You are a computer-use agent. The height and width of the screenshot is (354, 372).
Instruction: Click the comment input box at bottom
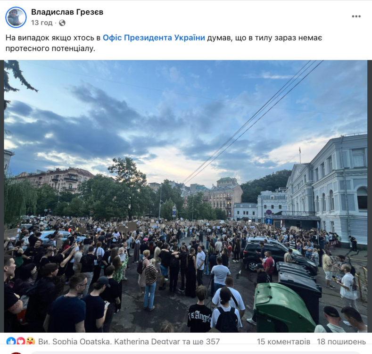point(197,353)
